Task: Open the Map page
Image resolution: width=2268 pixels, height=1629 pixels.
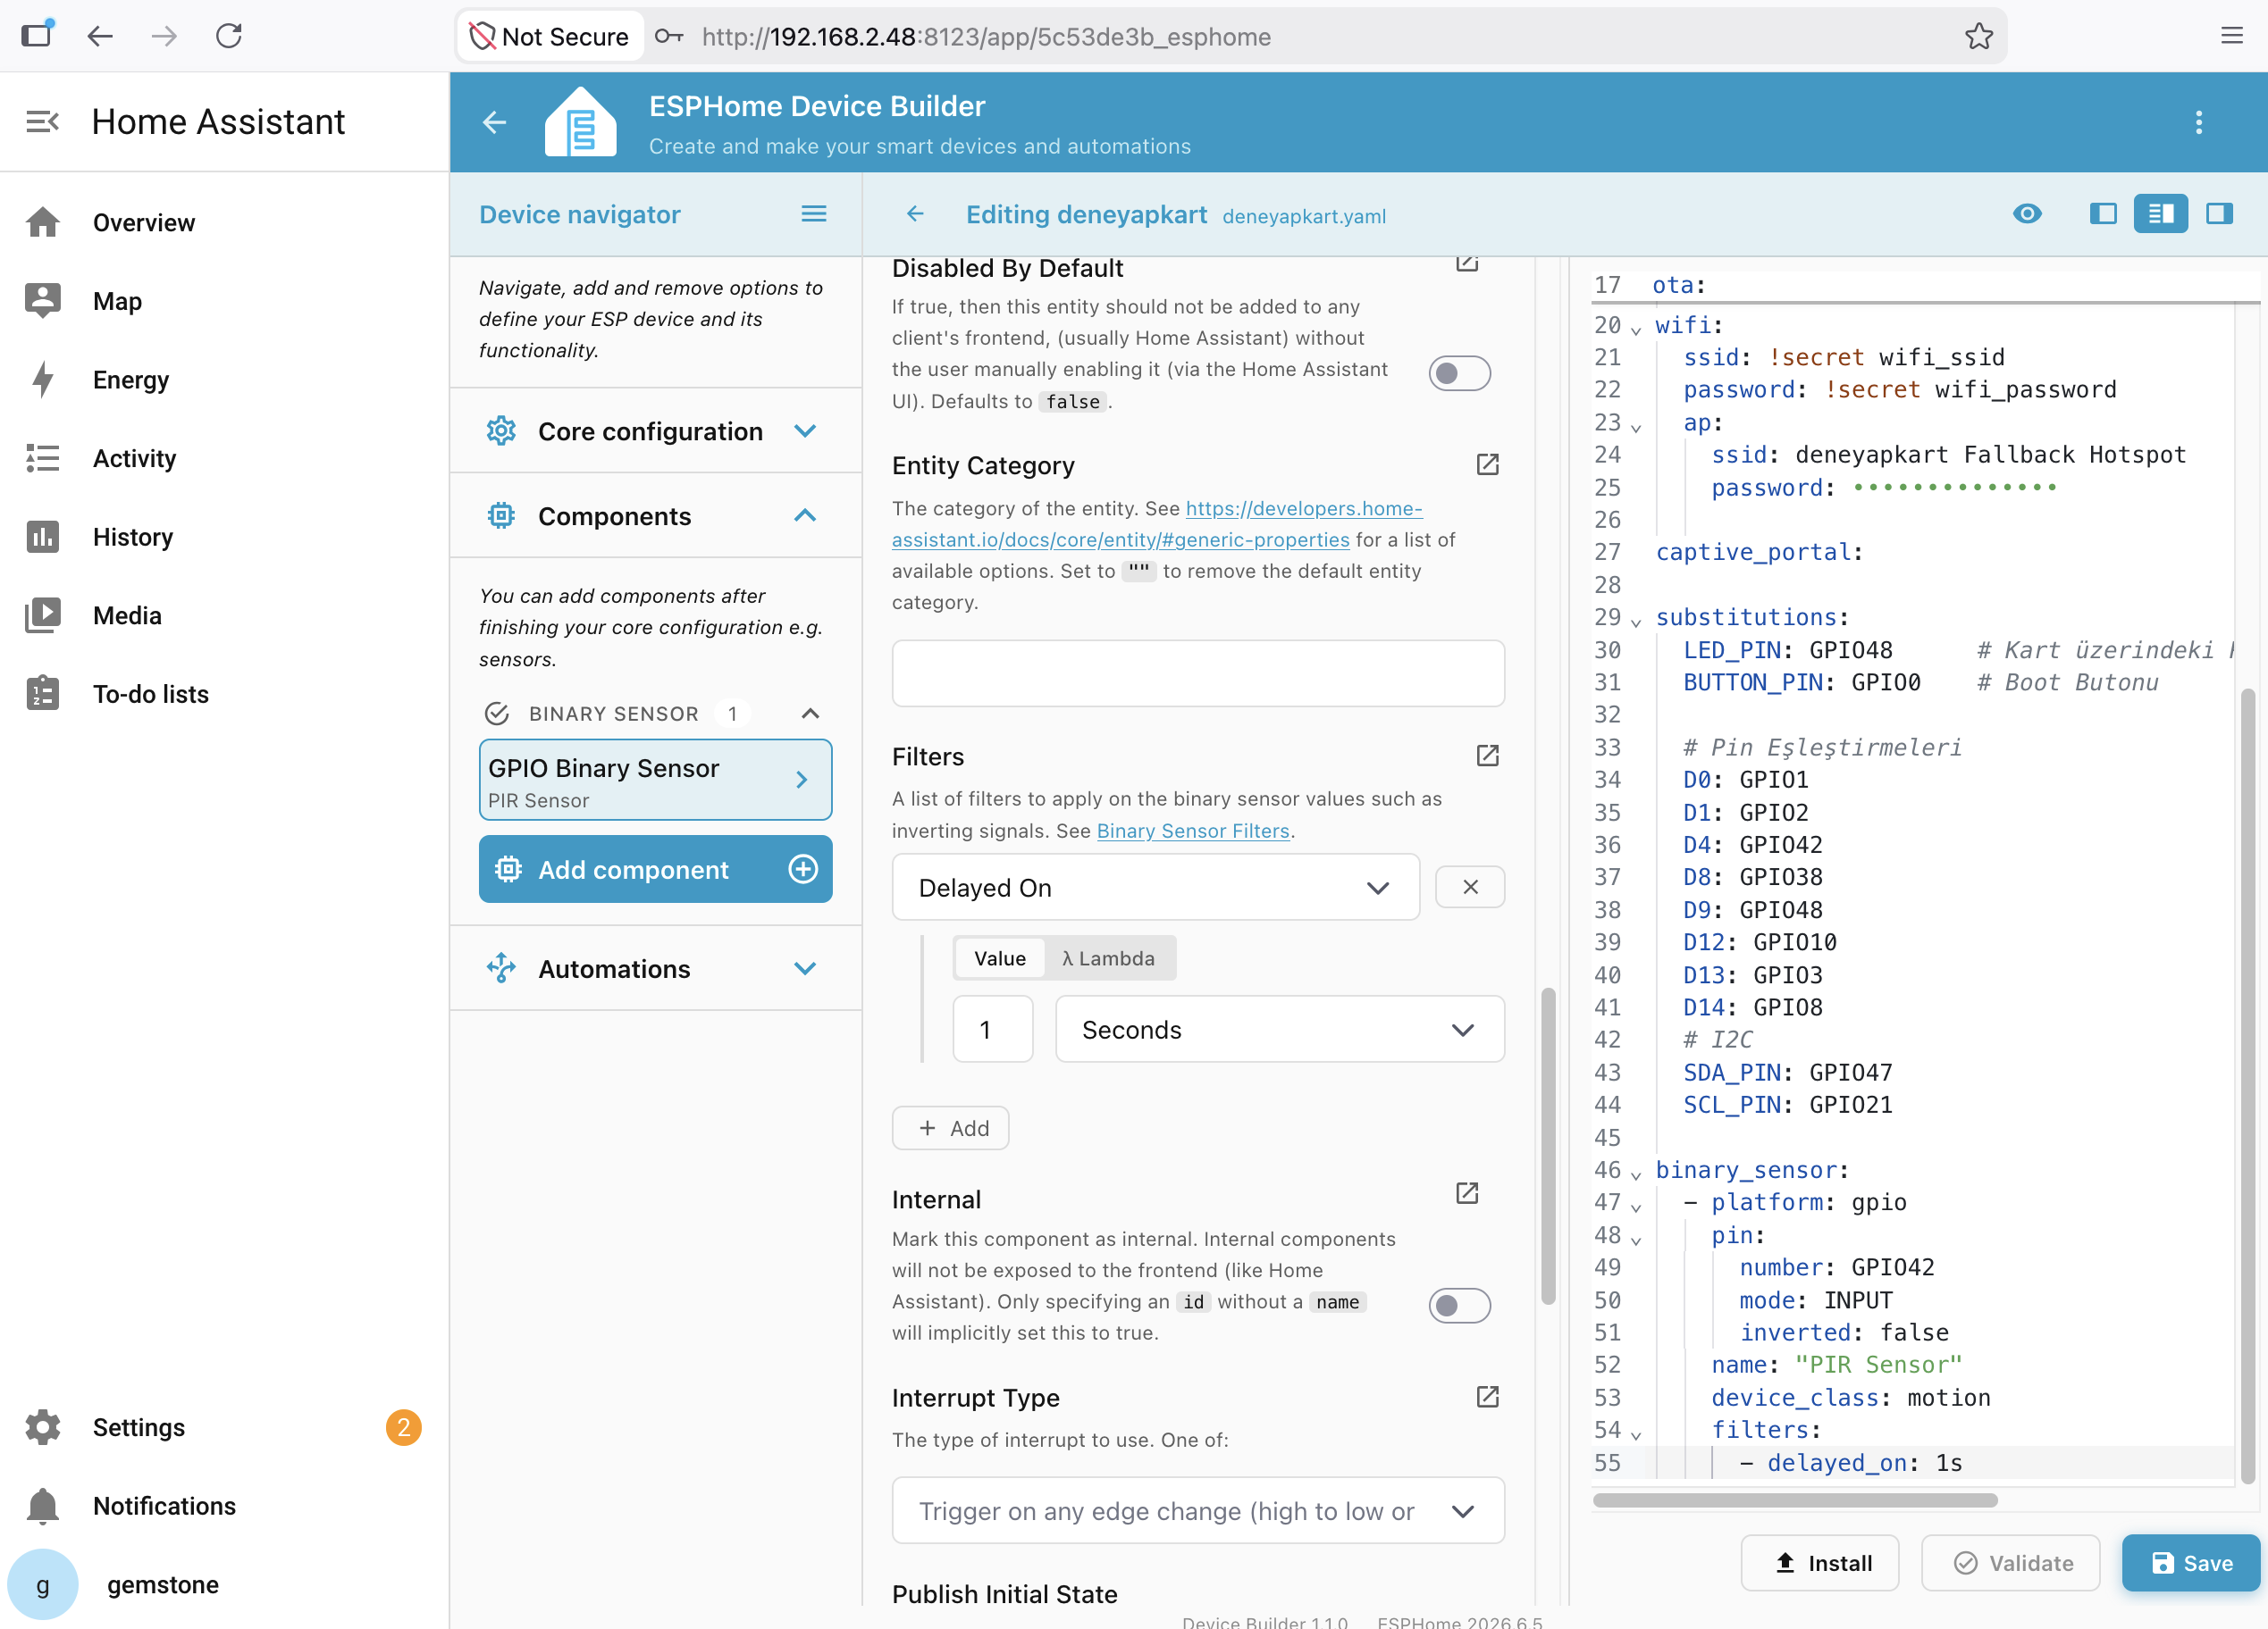Action: click(x=225, y=301)
